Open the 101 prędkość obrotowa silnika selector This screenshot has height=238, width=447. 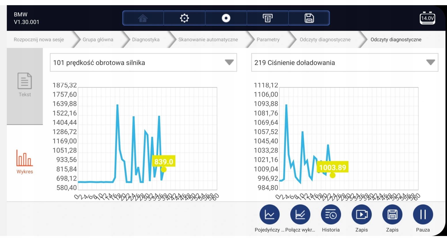(x=143, y=62)
